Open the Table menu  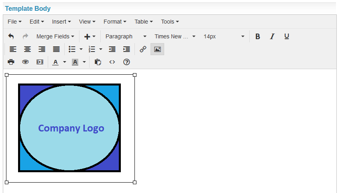[143, 22]
